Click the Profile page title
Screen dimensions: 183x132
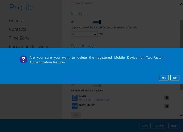[x=22, y=7]
